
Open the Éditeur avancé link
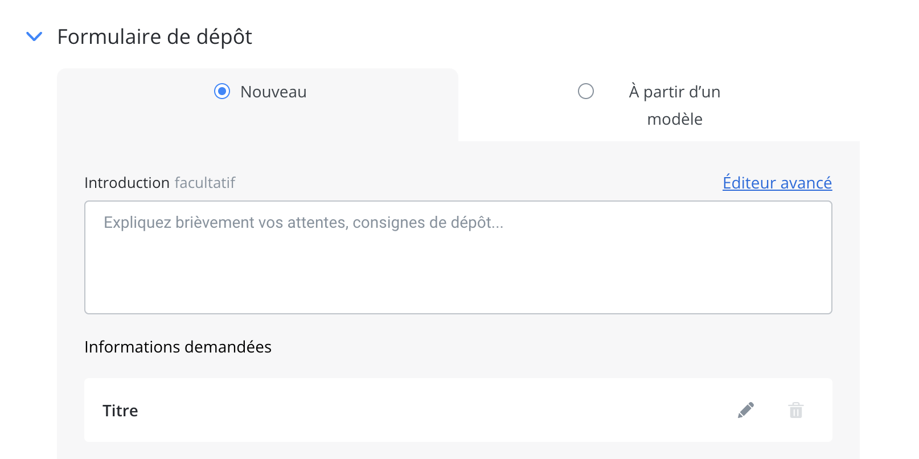pos(777,183)
